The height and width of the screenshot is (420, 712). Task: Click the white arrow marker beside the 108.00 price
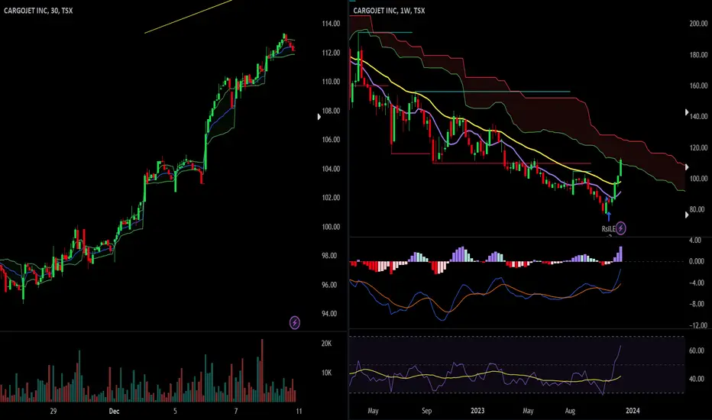coord(319,117)
